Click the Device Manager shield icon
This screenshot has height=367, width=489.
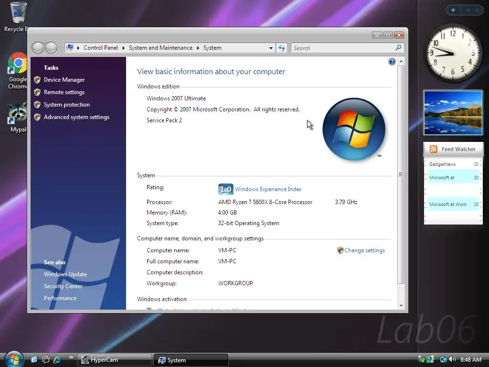click(37, 80)
